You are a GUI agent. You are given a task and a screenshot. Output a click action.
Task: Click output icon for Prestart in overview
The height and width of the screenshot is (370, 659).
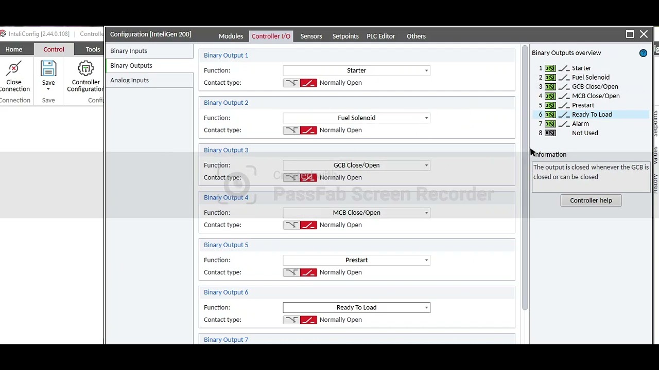(x=550, y=105)
